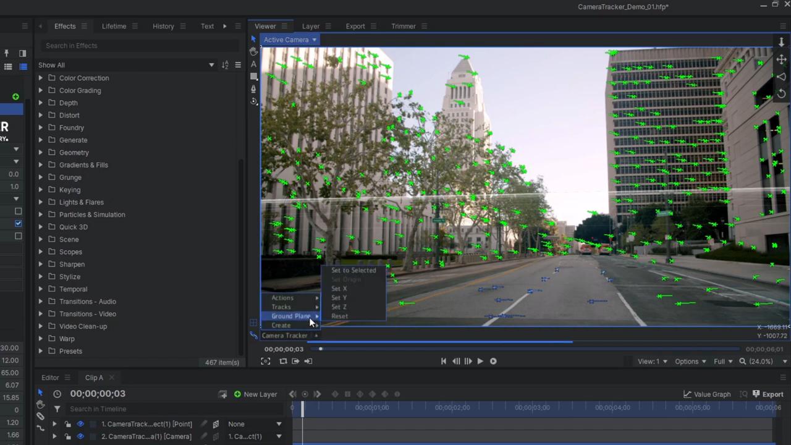Open parent dropdown showing None
Image resolution: width=791 pixels, height=445 pixels.
tap(255, 424)
